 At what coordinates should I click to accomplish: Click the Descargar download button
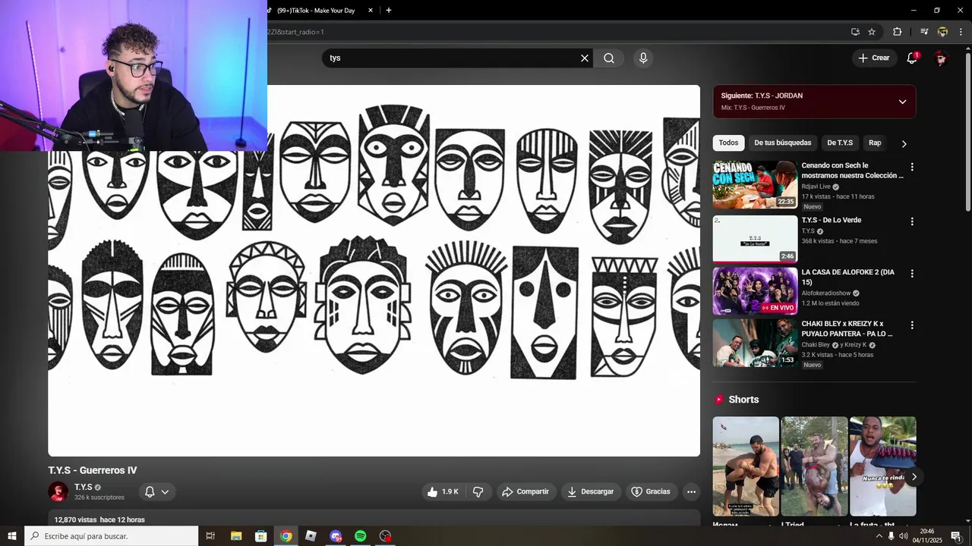[x=591, y=491]
